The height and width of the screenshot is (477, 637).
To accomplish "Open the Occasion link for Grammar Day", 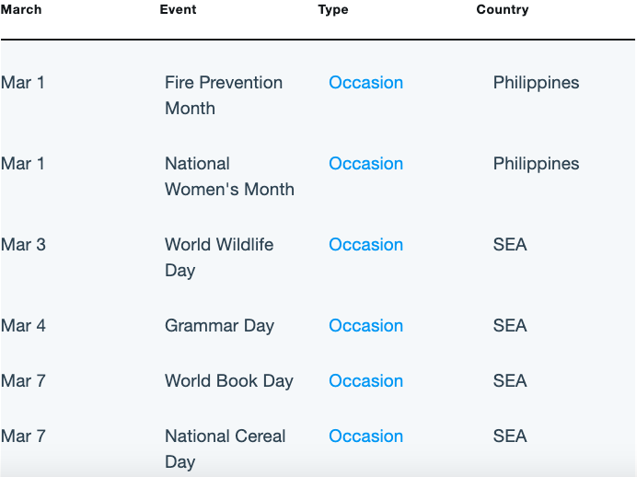I will coord(365,325).
